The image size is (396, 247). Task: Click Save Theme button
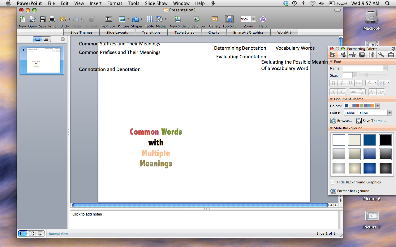pyautogui.click(x=371, y=121)
